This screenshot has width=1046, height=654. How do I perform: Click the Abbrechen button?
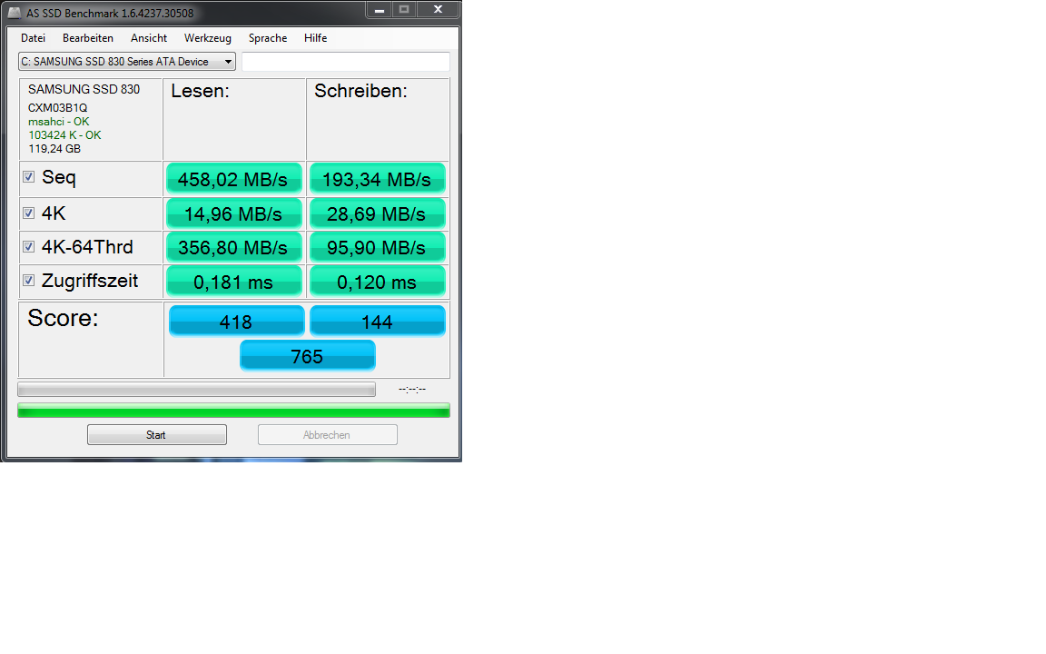tap(328, 434)
